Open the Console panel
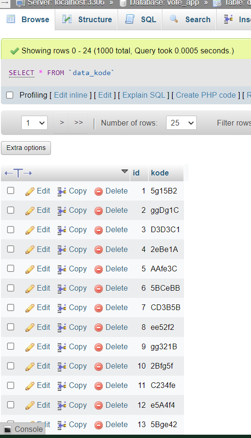251x438 pixels. tap(23, 429)
